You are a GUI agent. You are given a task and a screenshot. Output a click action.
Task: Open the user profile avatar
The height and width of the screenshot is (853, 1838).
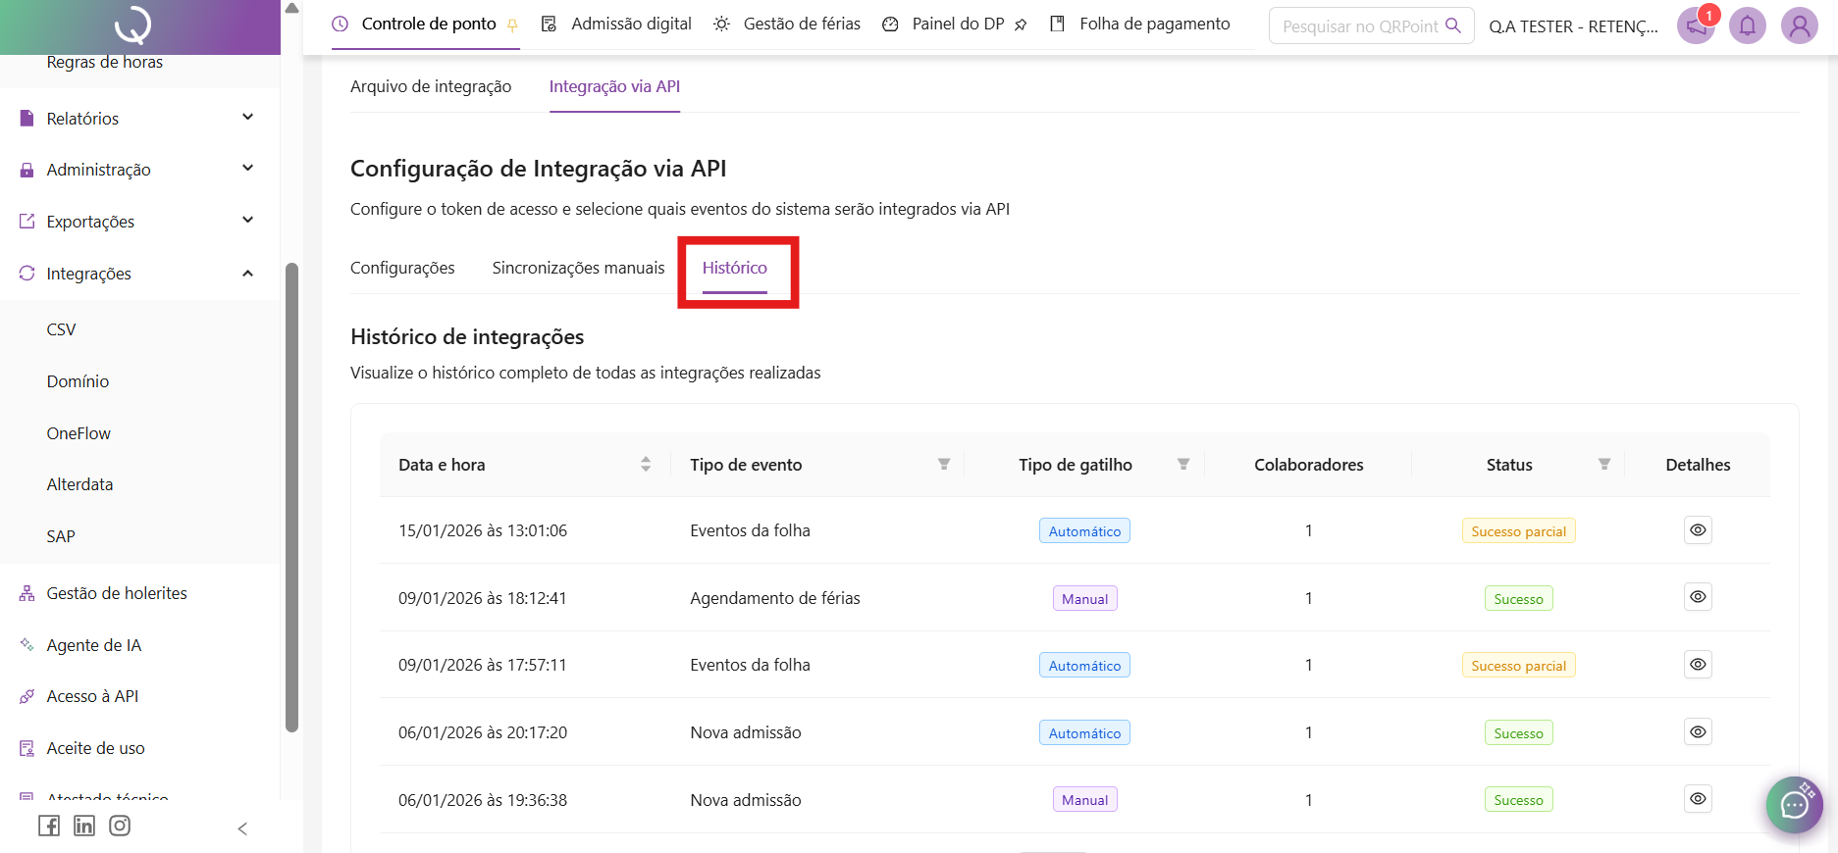1799,25
